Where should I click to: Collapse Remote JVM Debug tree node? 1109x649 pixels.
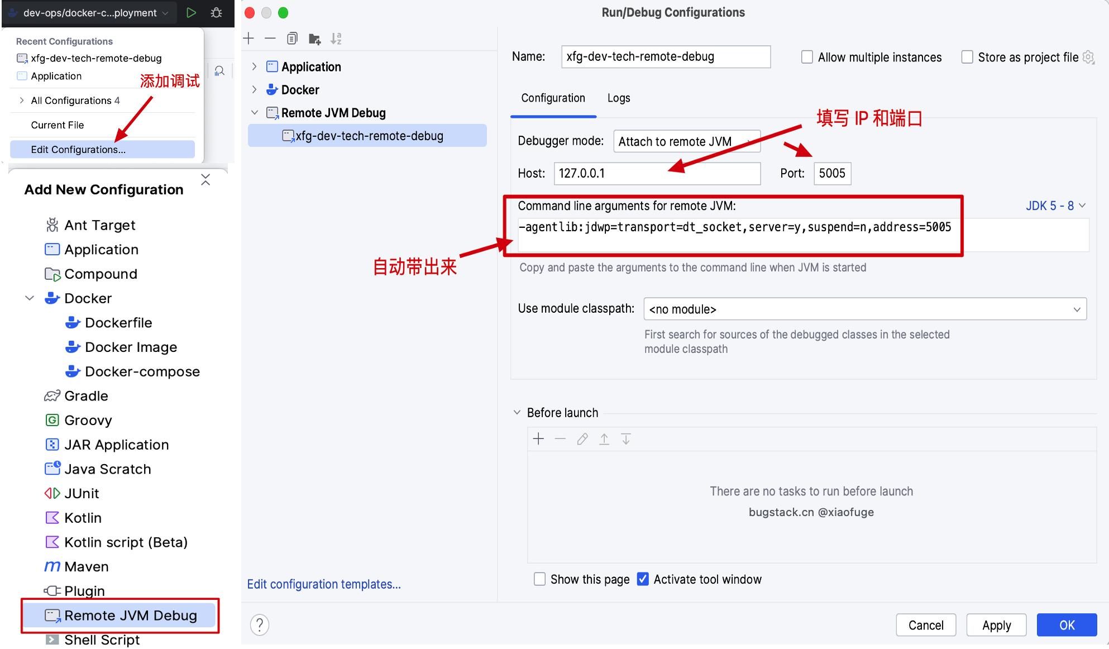[x=254, y=113]
